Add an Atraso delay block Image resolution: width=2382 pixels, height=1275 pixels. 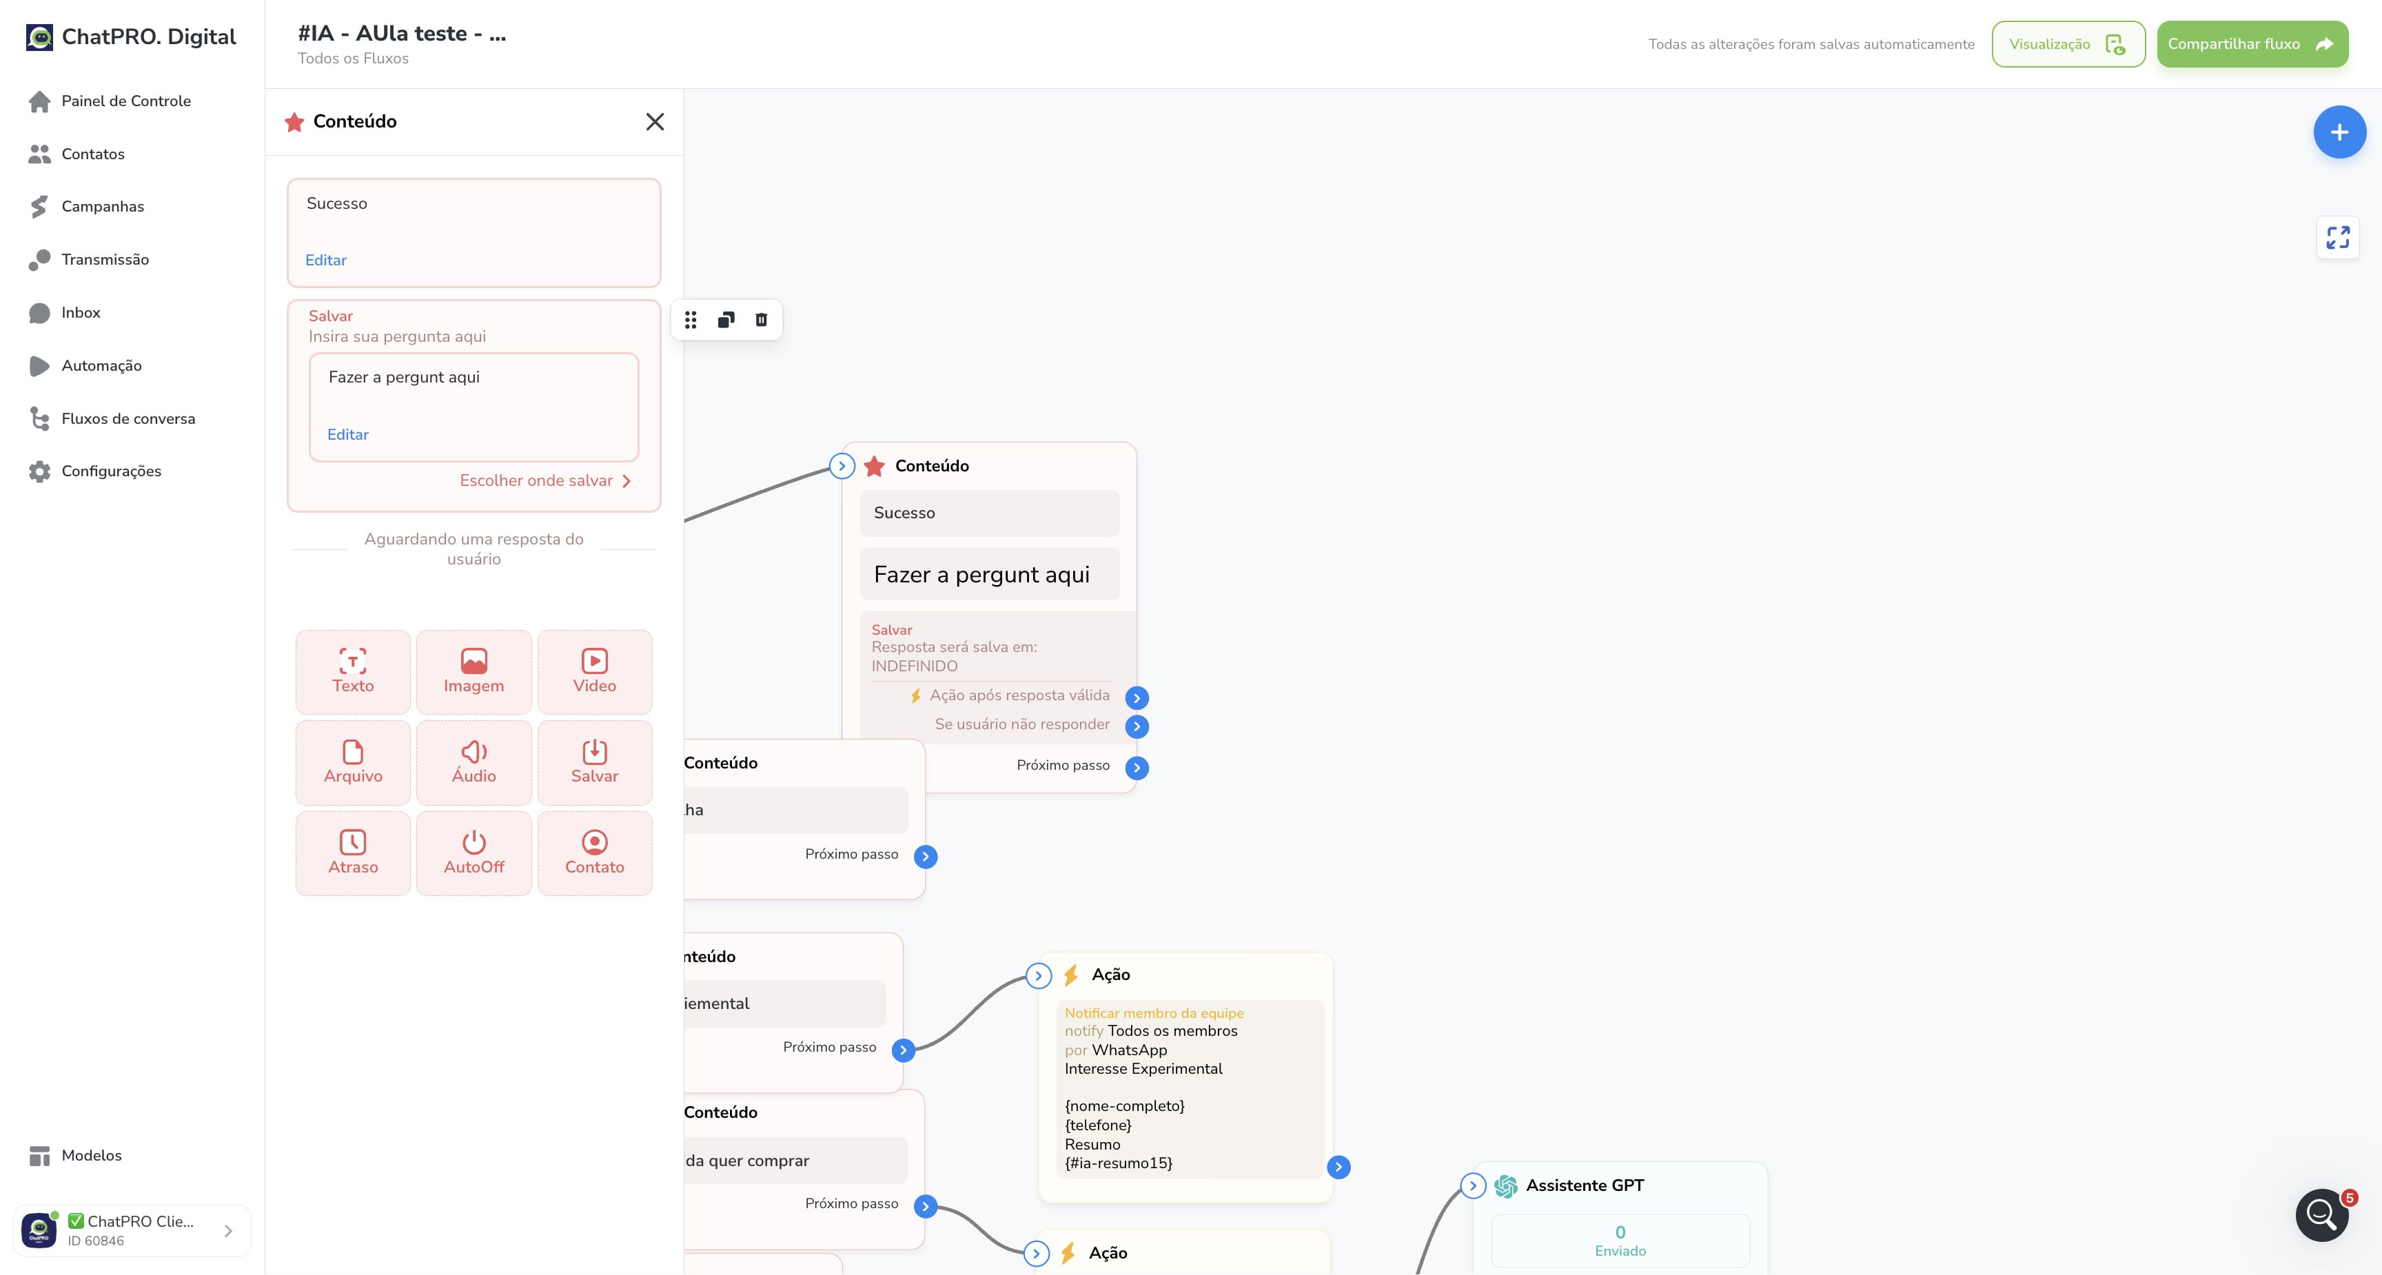point(352,853)
